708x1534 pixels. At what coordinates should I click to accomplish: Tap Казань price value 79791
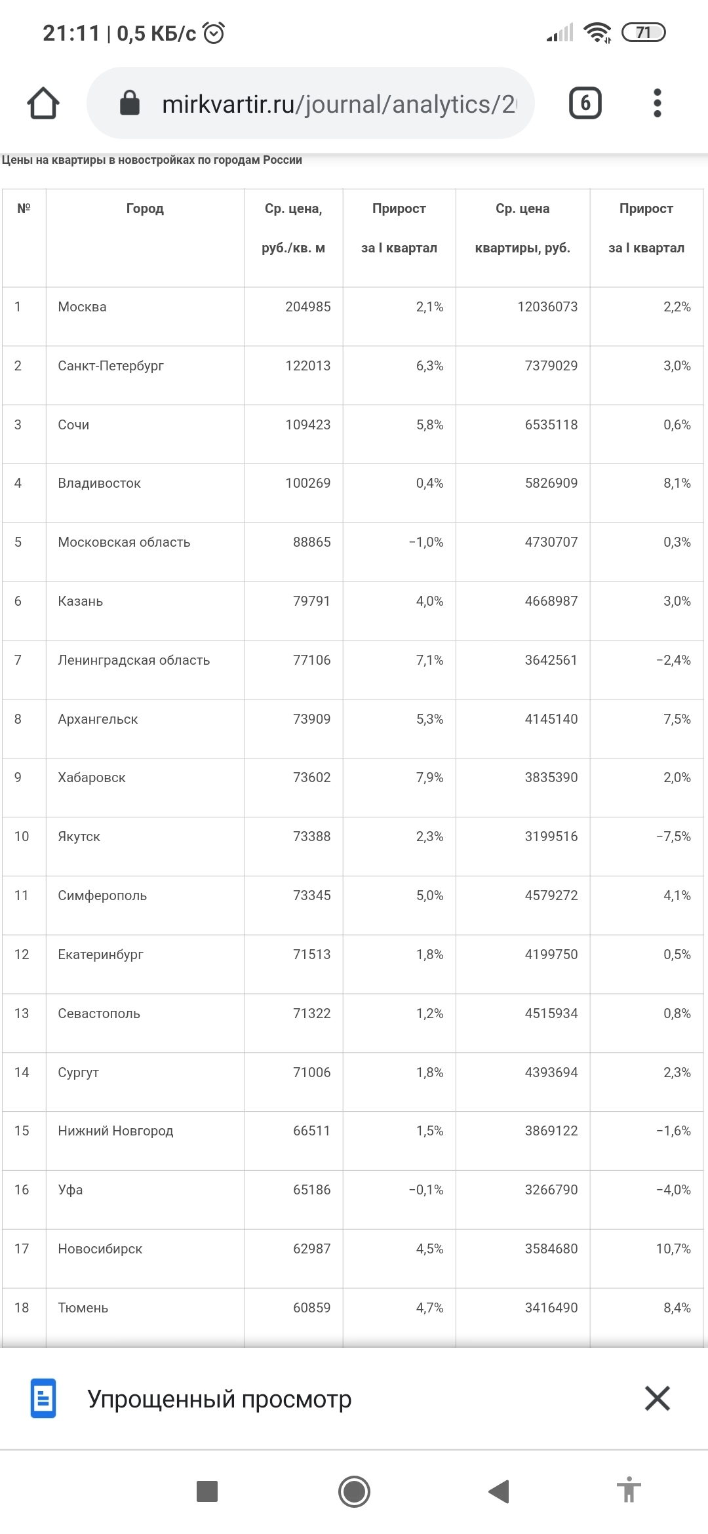click(x=311, y=601)
